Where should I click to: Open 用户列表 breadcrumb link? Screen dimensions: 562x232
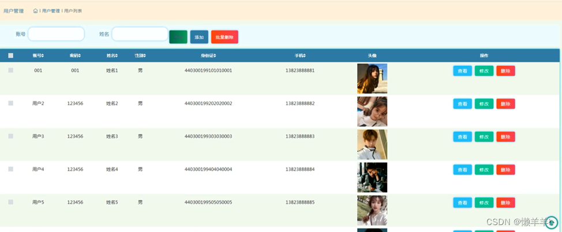73,11
